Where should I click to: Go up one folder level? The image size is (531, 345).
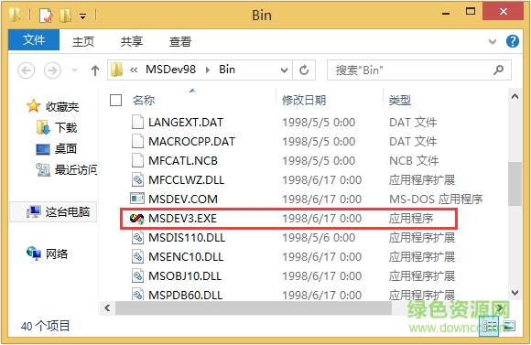95,70
